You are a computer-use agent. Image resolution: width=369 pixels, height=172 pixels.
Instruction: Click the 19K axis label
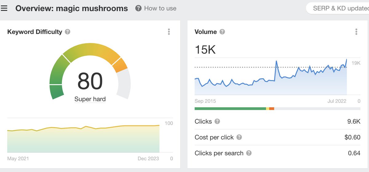tap(356, 63)
